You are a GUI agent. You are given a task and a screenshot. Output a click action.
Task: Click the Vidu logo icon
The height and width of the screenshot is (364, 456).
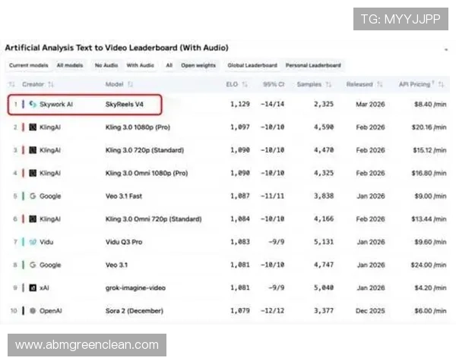tap(32, 242)
